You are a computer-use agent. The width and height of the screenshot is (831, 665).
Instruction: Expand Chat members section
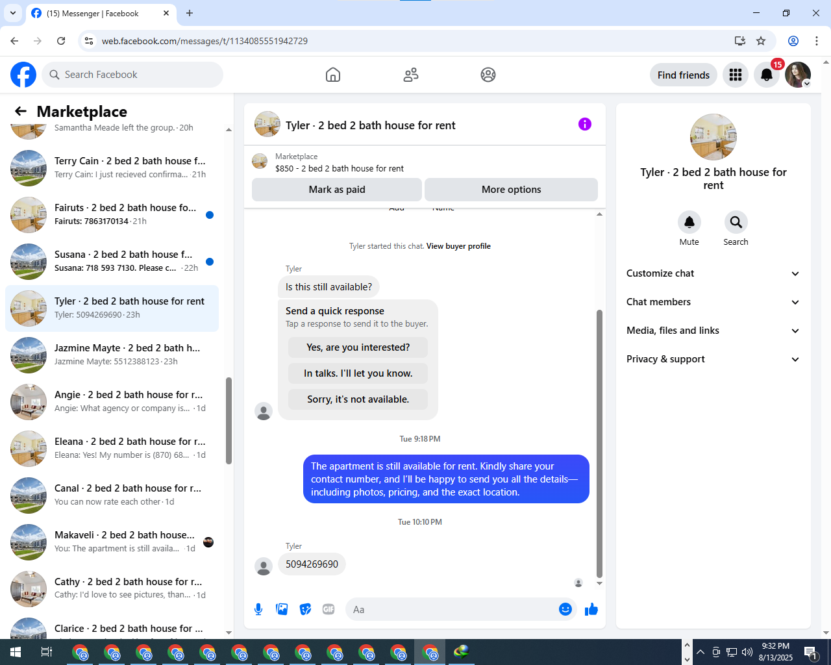click(713, 302)
